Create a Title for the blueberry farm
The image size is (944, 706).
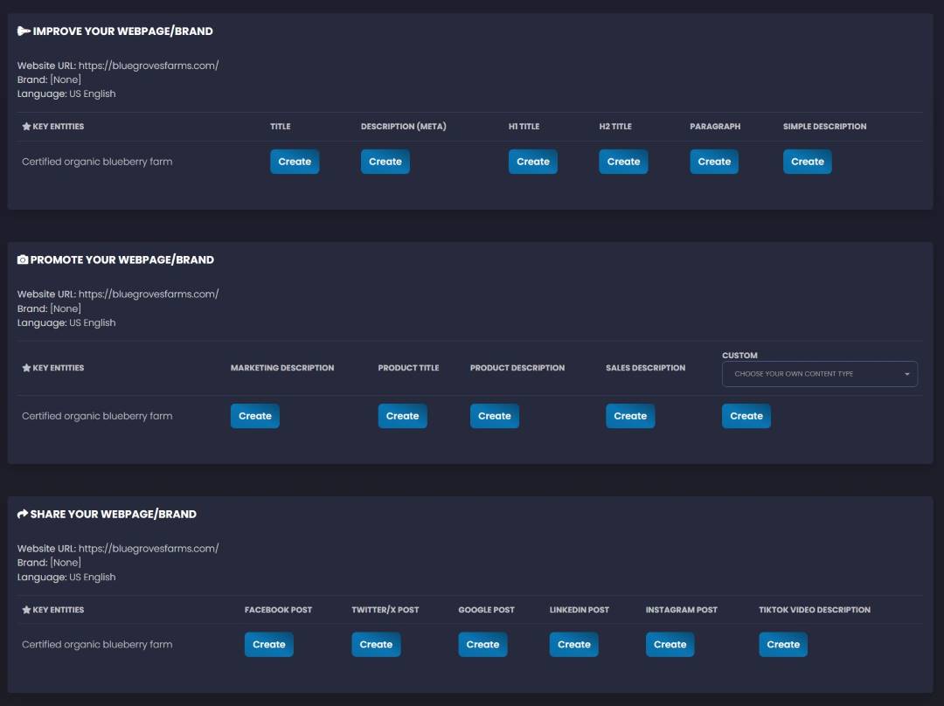tap(295, 162)
